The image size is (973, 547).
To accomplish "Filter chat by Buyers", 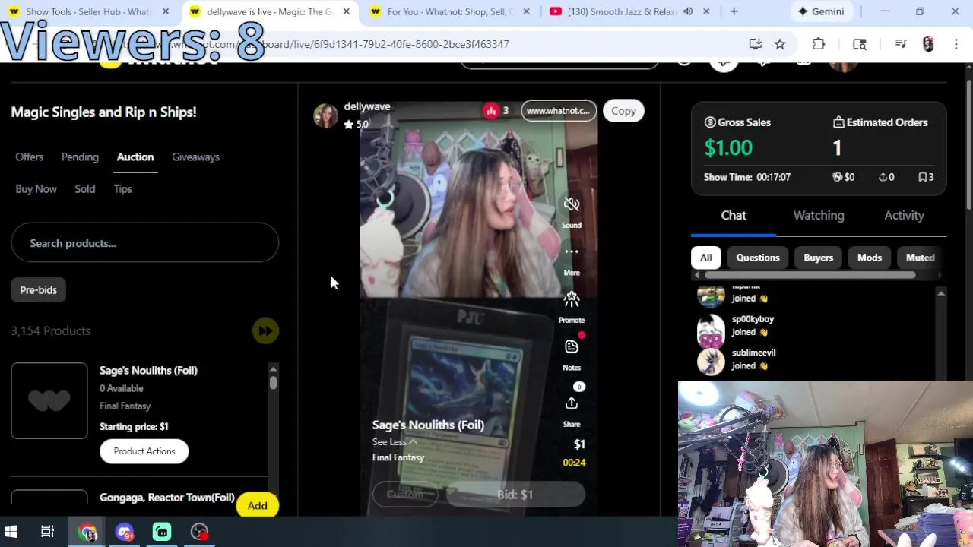I will tap(819, 257).
